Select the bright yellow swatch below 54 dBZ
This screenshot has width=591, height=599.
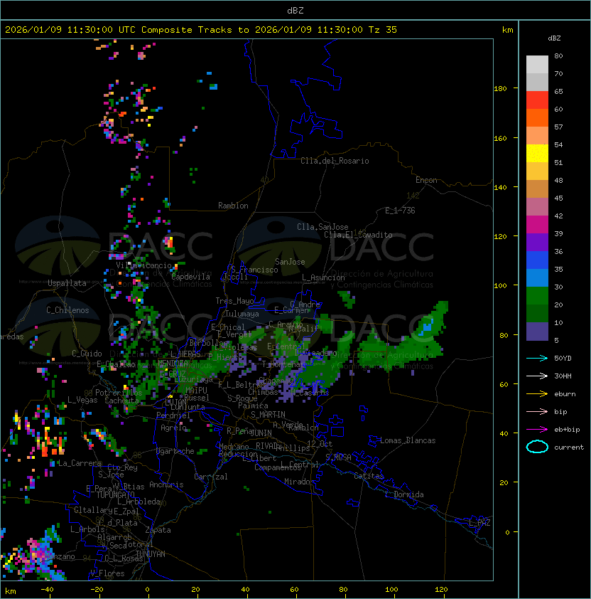coord(537,154)
